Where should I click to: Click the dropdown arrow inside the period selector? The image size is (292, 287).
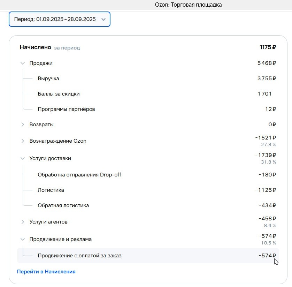[x=103, y=20]
